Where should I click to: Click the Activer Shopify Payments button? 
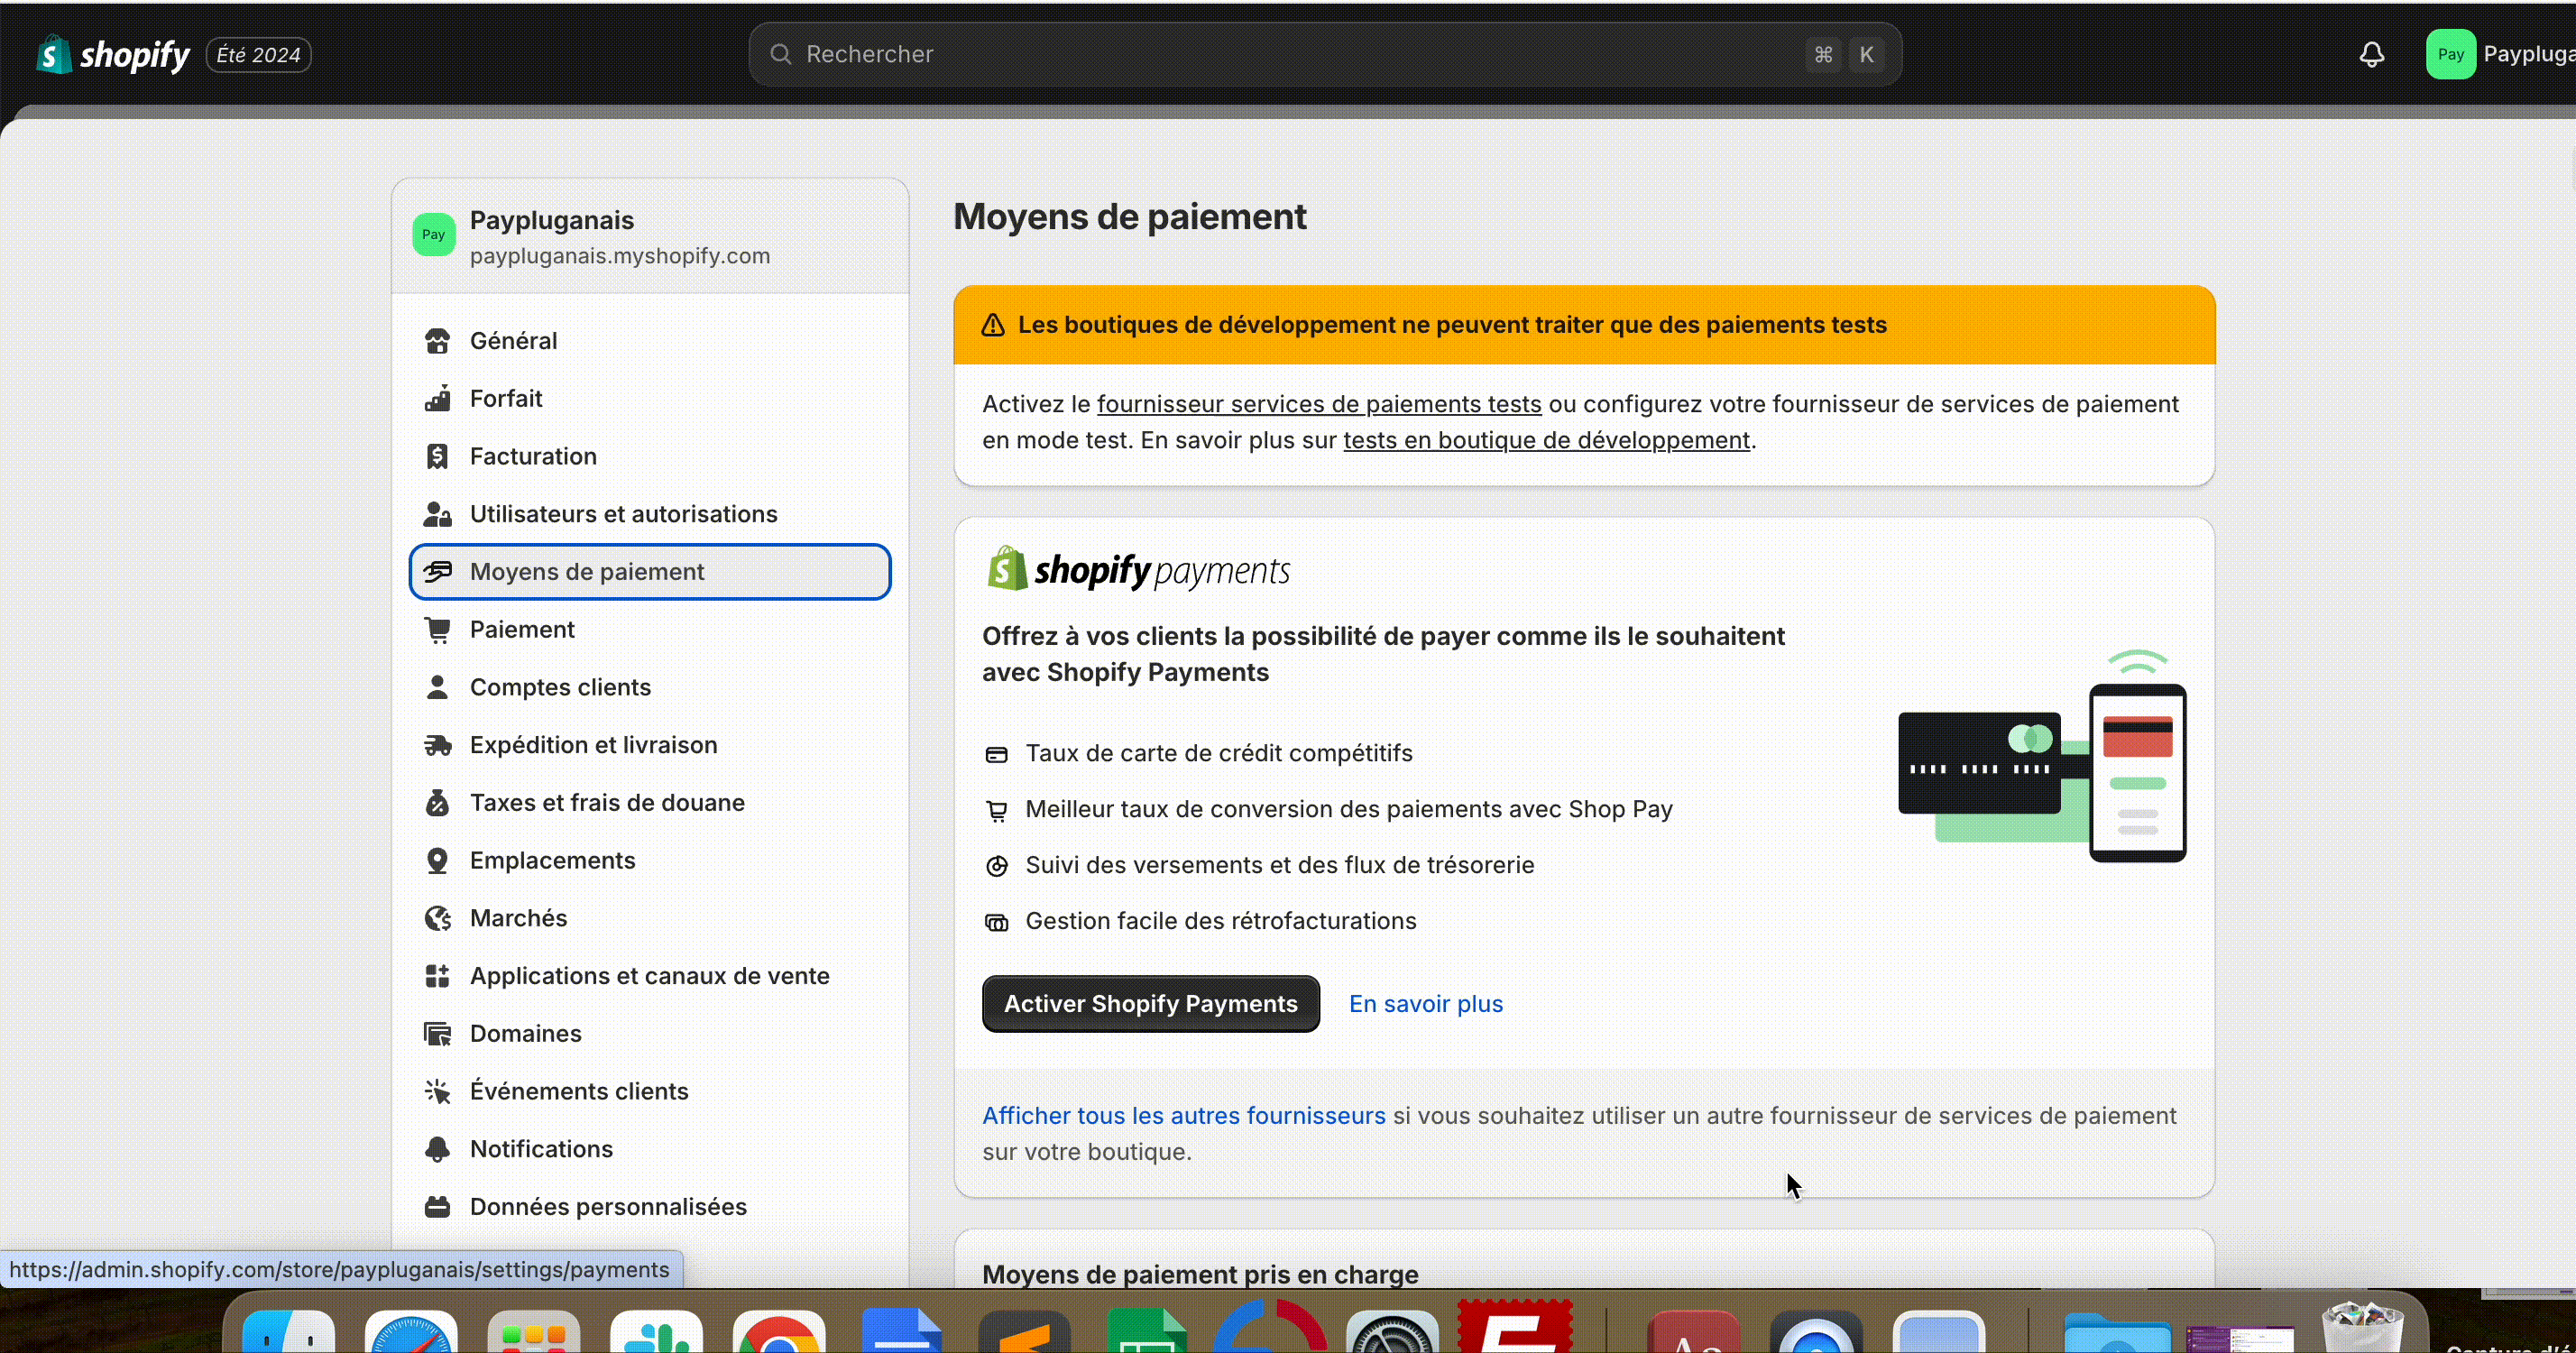tap(1151, 1004)
